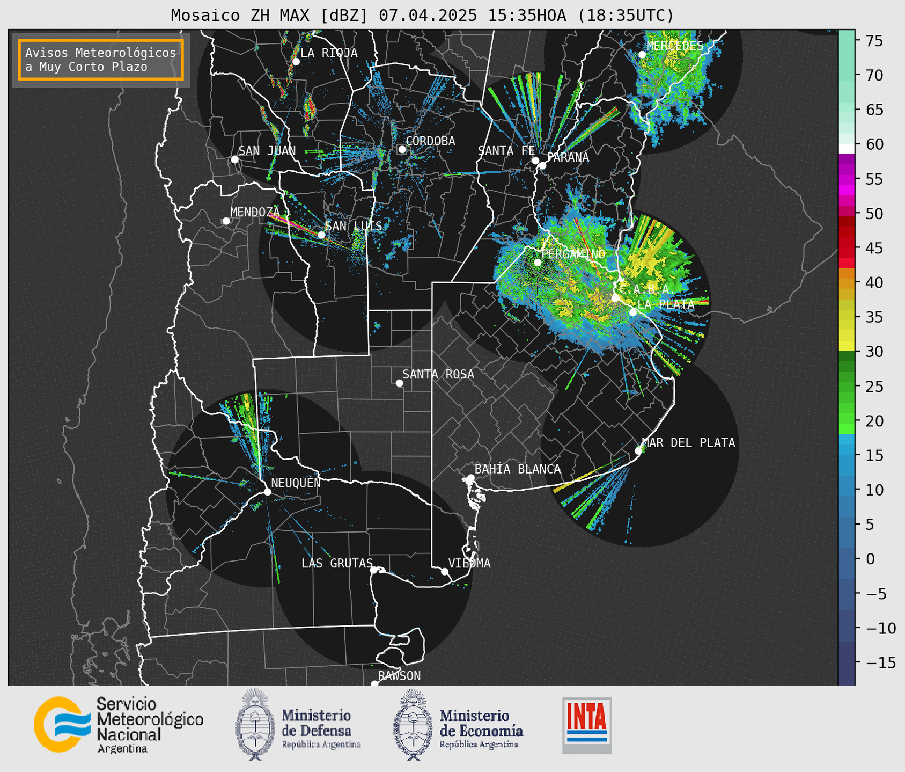Viewport: 905px width, 772px height.
Task: Click the SAN JUAN label text
Action: tap(267, 151)
